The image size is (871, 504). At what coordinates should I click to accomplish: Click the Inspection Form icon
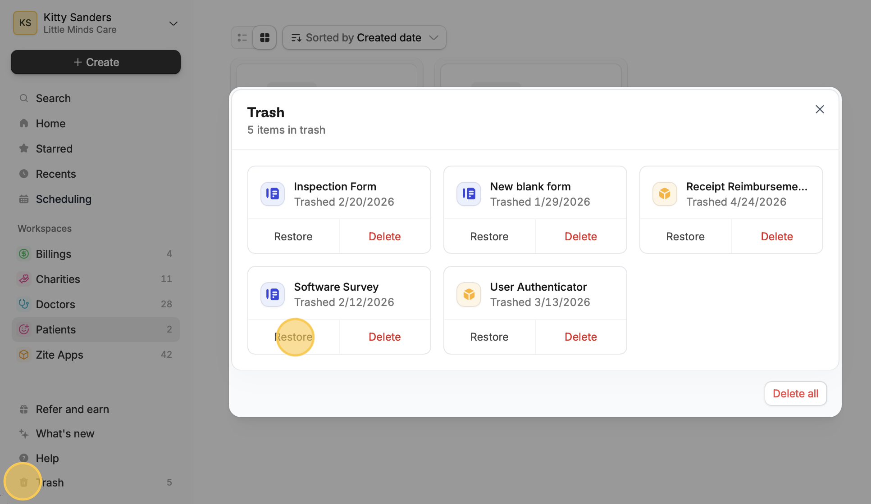[x=272, y=194]
